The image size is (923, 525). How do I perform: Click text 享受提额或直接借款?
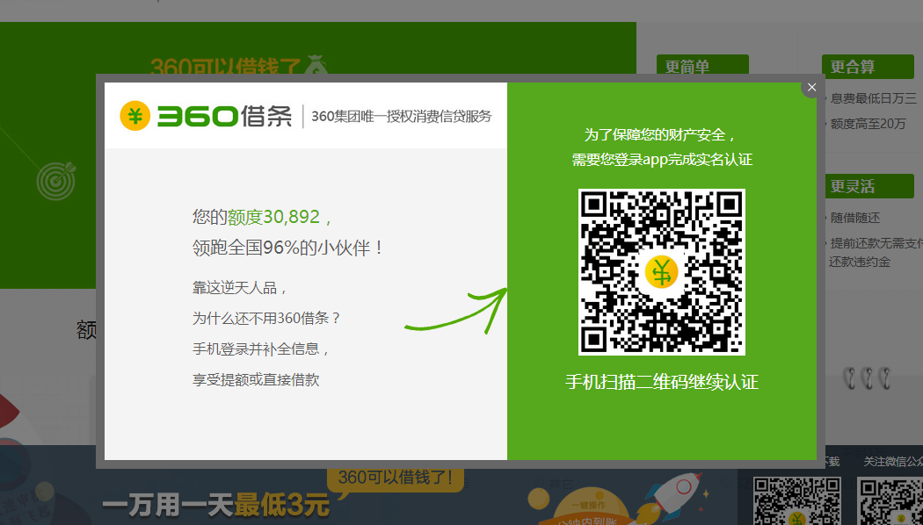tap(256, 380)
